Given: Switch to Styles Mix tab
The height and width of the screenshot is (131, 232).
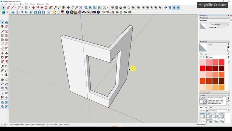Looking at the screenshot, I should [x=211, y=107].
